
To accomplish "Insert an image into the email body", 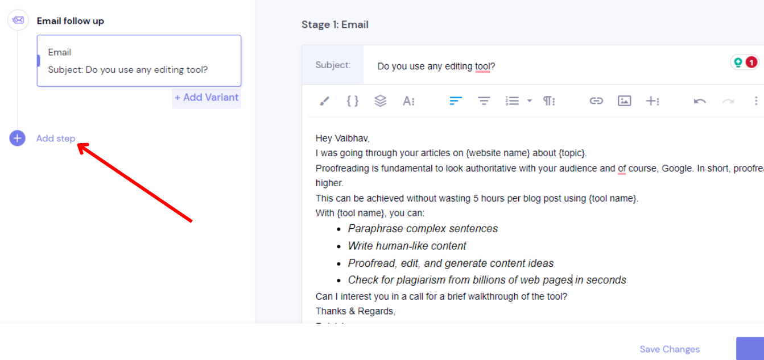I will (x=624, y=101).
